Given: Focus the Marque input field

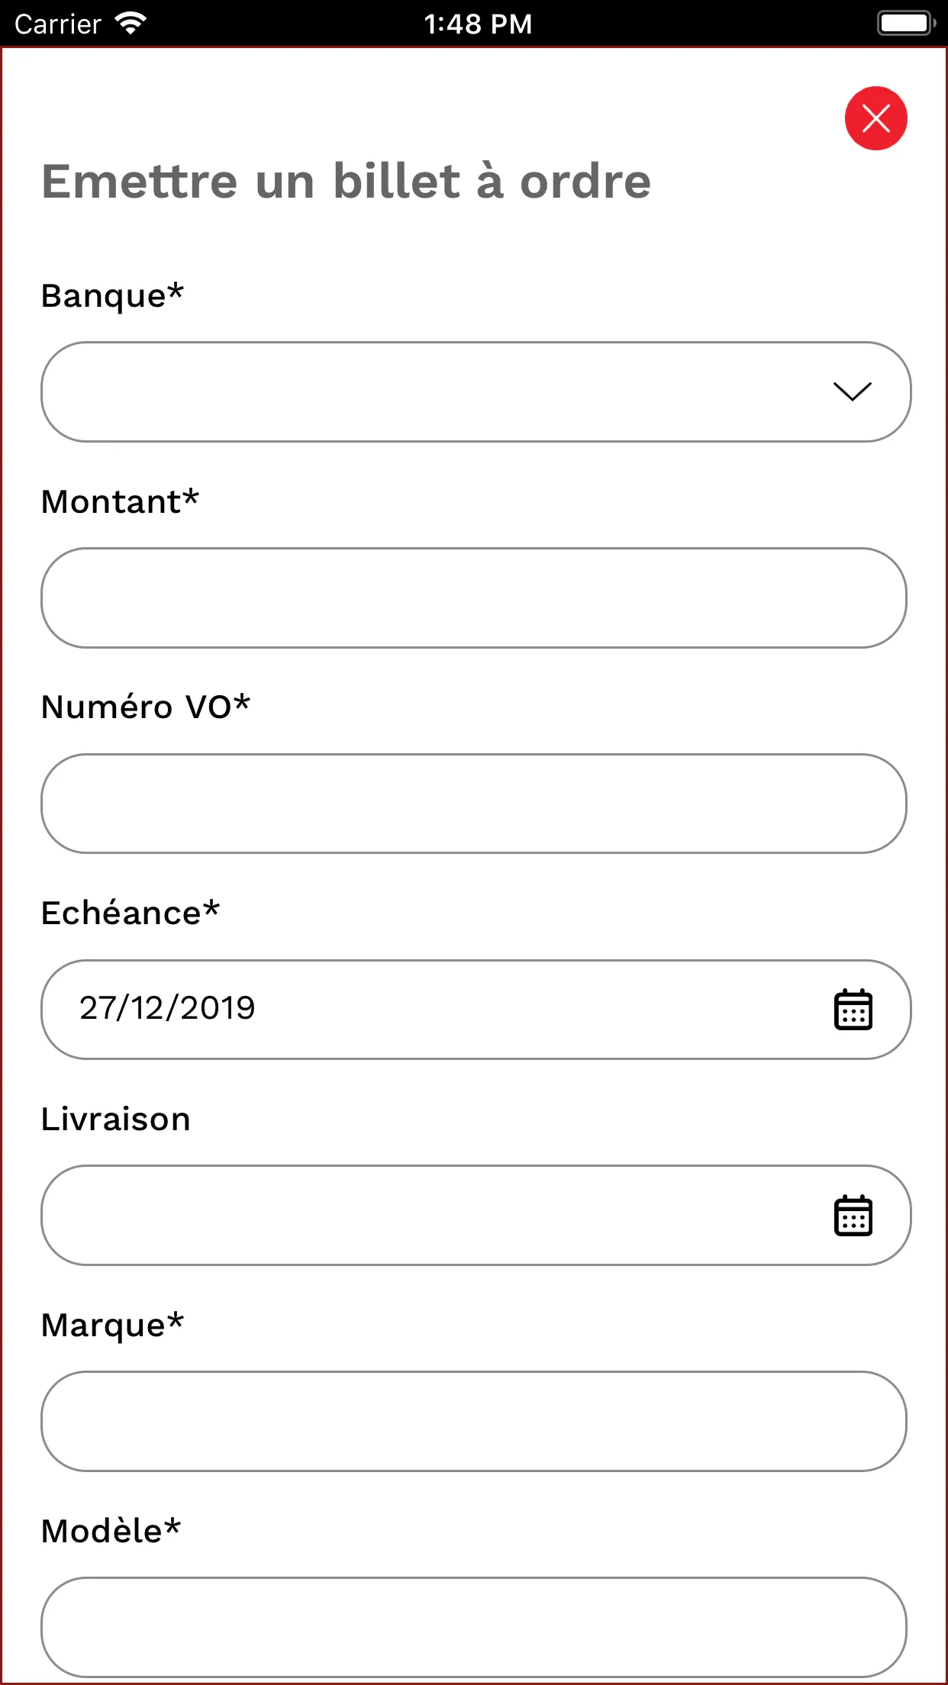Looking at the screenshot, I should tap(473, 1421).
